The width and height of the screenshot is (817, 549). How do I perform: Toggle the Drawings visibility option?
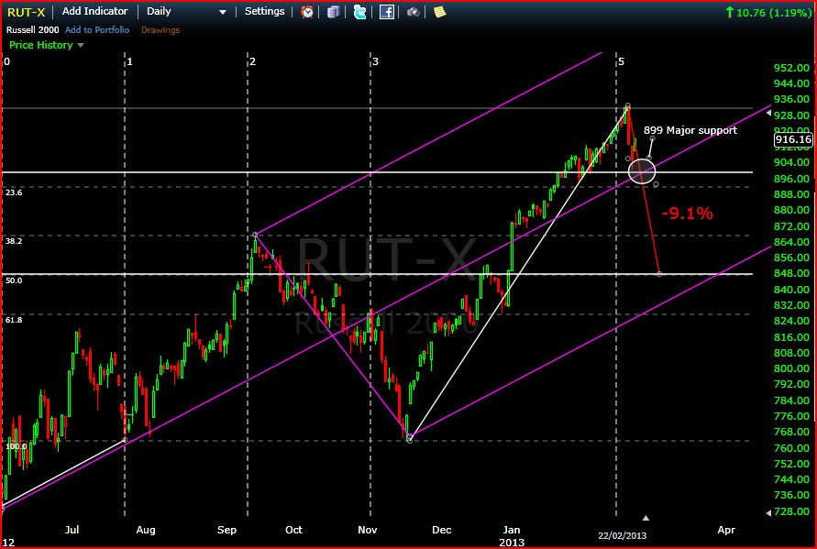(160, 29)
